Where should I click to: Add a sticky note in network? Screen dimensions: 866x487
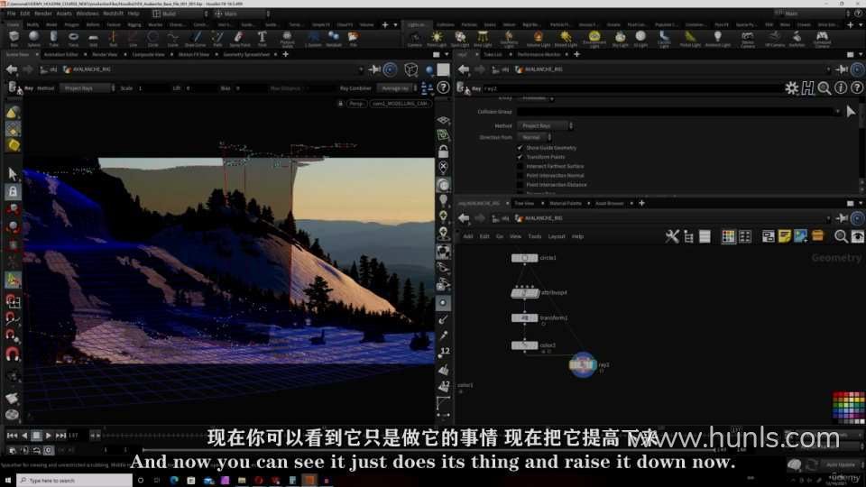784,236
